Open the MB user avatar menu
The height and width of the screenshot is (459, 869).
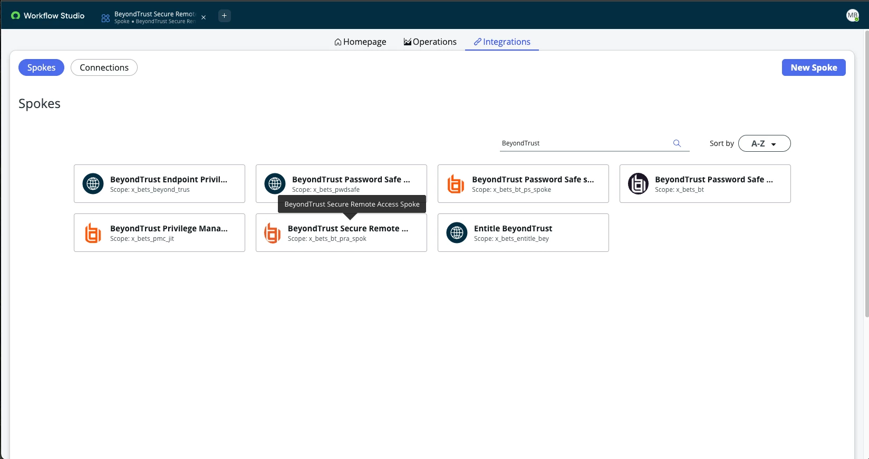852,16
